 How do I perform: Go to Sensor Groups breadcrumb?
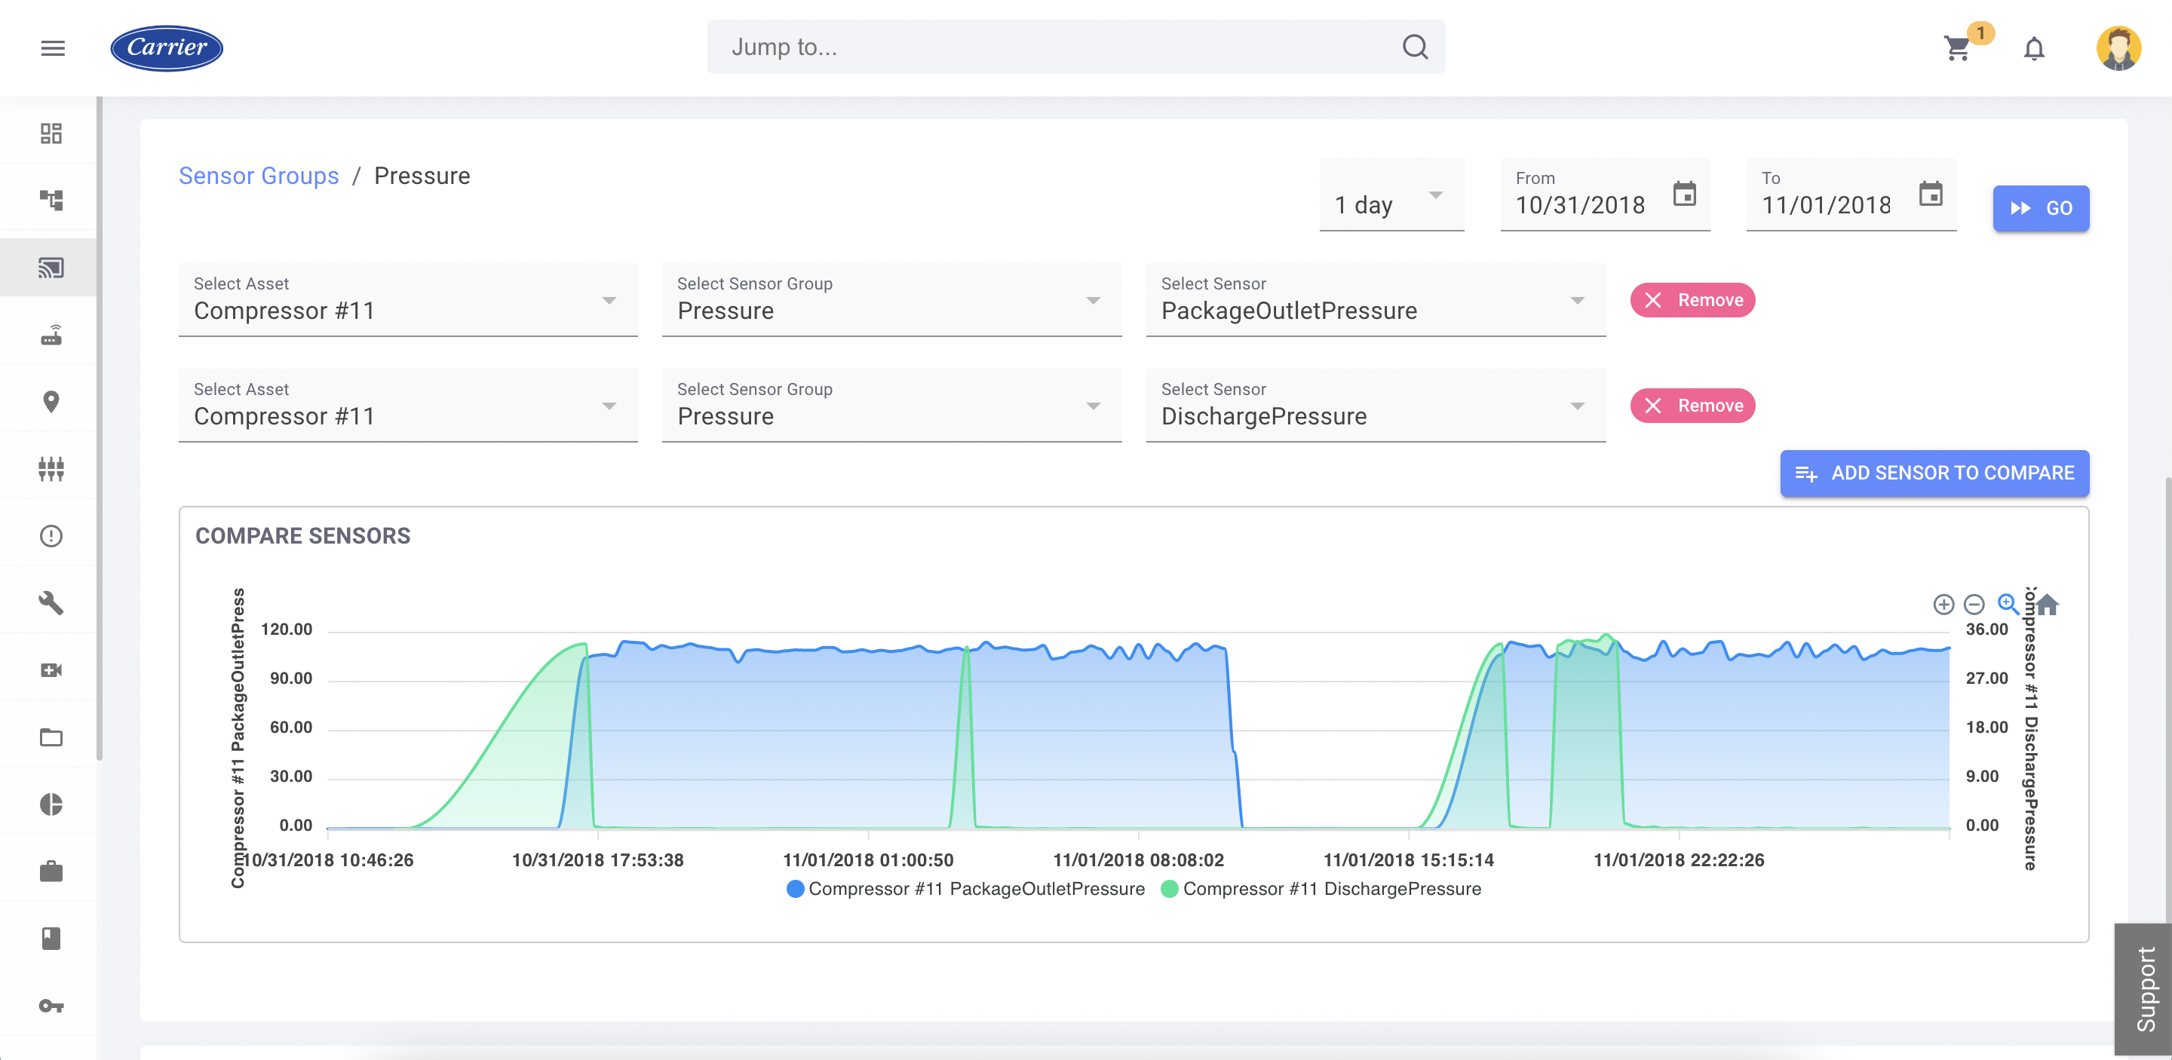click(x=259, y=175)
